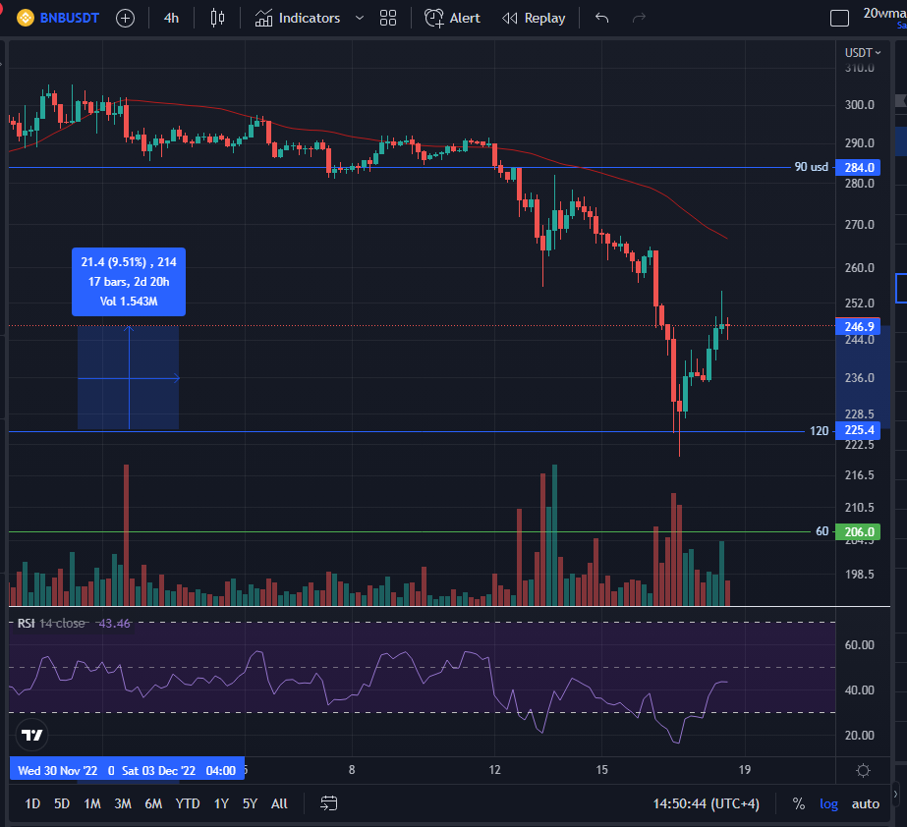Toggle the log scale mode
The width and height of the screenshot is (907, 827).
coord(829,803)
